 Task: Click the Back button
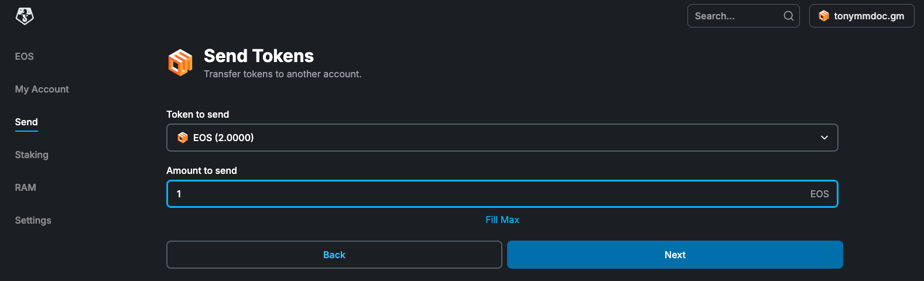click(334, 255)
